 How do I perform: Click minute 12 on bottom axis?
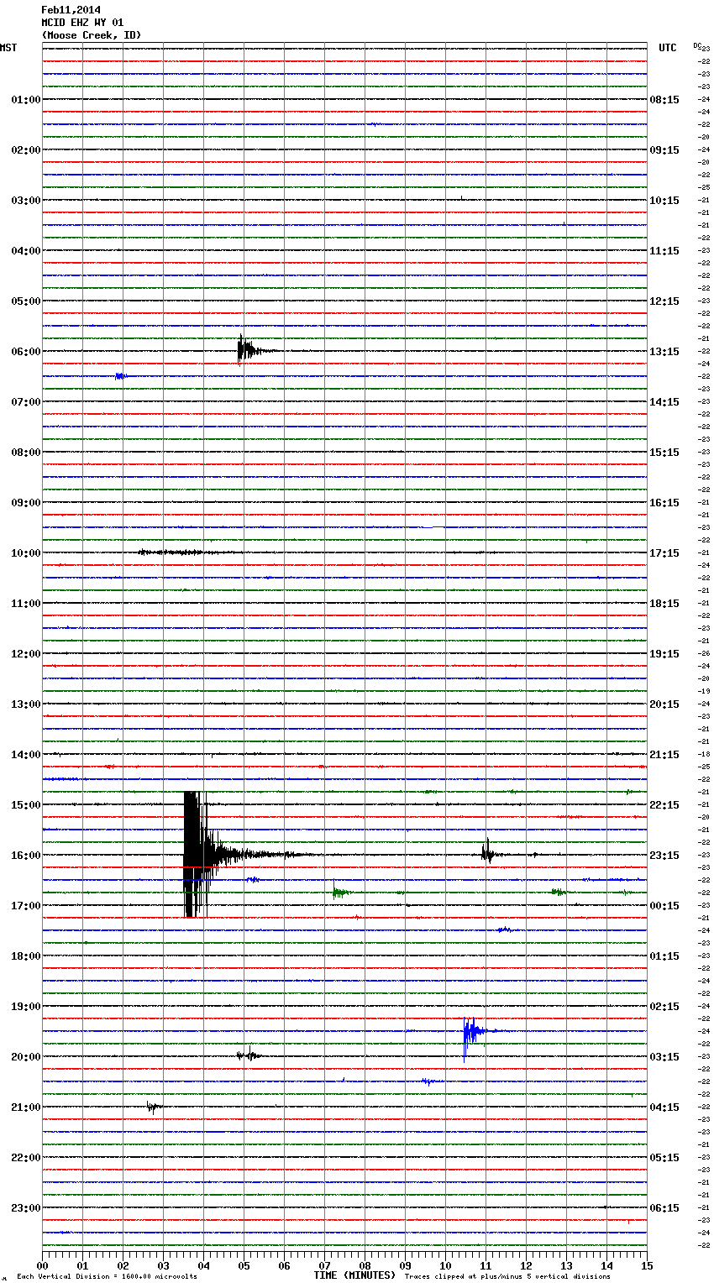coord(527,1265)
